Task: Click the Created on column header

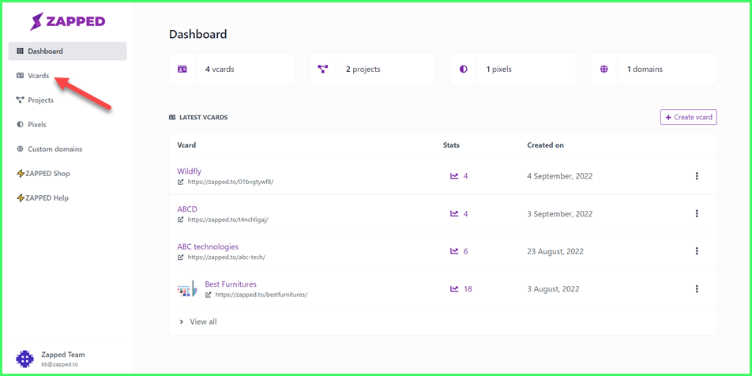Action: 545,145
